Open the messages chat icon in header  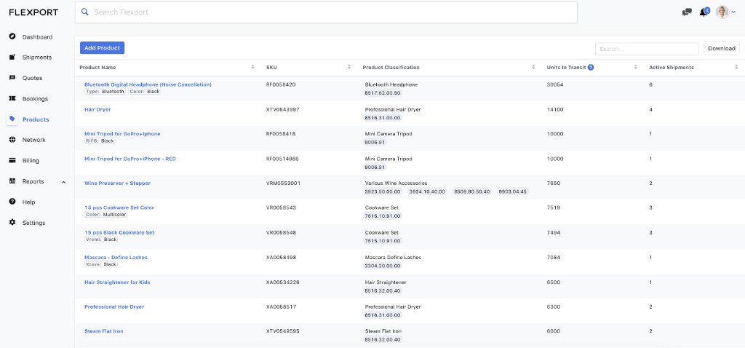[x=687, y=12]
